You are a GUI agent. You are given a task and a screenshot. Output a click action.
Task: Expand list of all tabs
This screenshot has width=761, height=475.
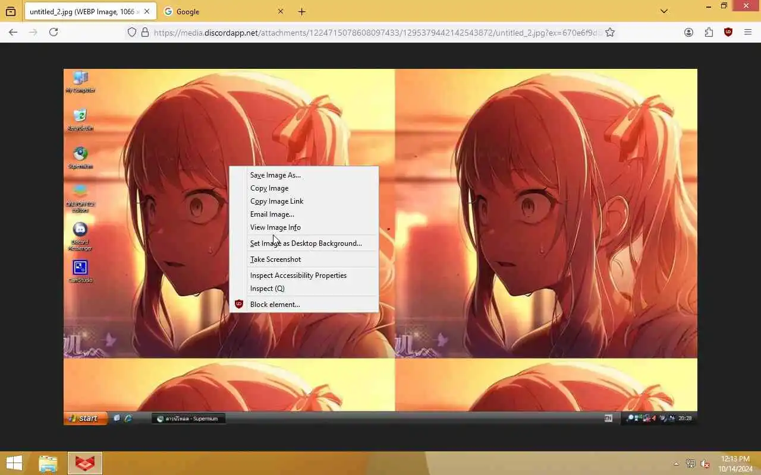click(x=664, y=11)
